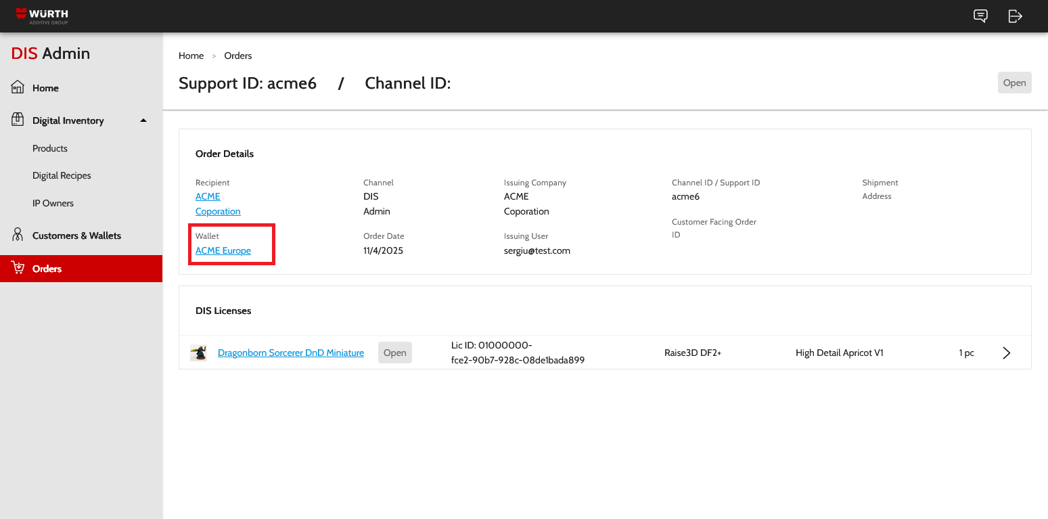Click the Digital Inventory box icon
Image resolution: width=1048 pixels, height=519 pixels.
click(x=18, y=120)
